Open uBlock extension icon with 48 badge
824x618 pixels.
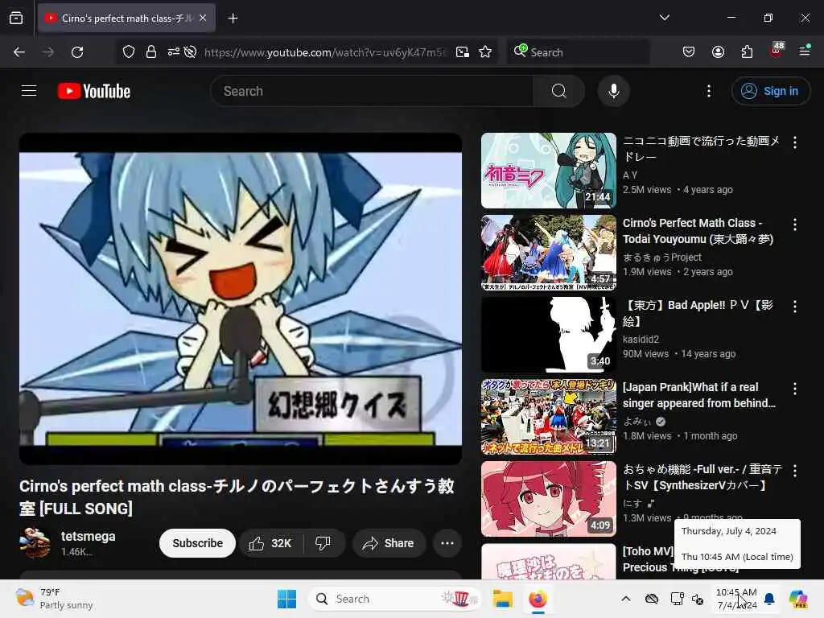tap(777, 51)
